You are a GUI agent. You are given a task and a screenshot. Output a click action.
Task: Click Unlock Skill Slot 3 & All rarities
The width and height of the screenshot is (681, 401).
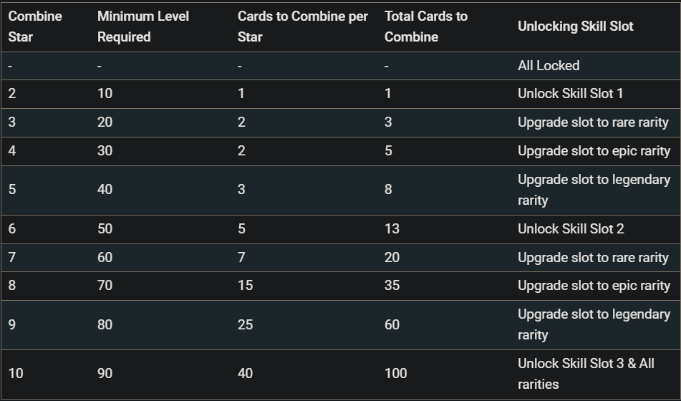click(586, 374)
